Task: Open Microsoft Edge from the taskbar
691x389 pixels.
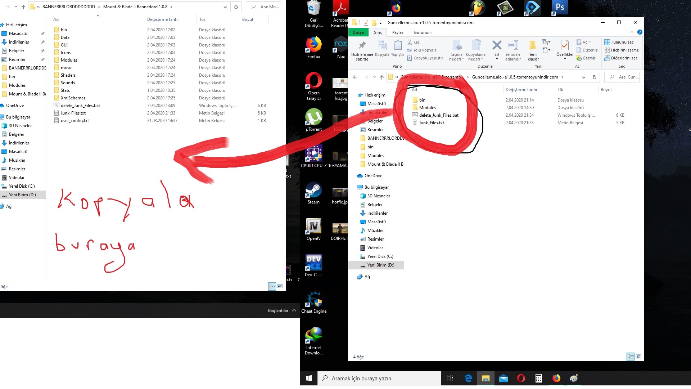Action: point(468,378)
